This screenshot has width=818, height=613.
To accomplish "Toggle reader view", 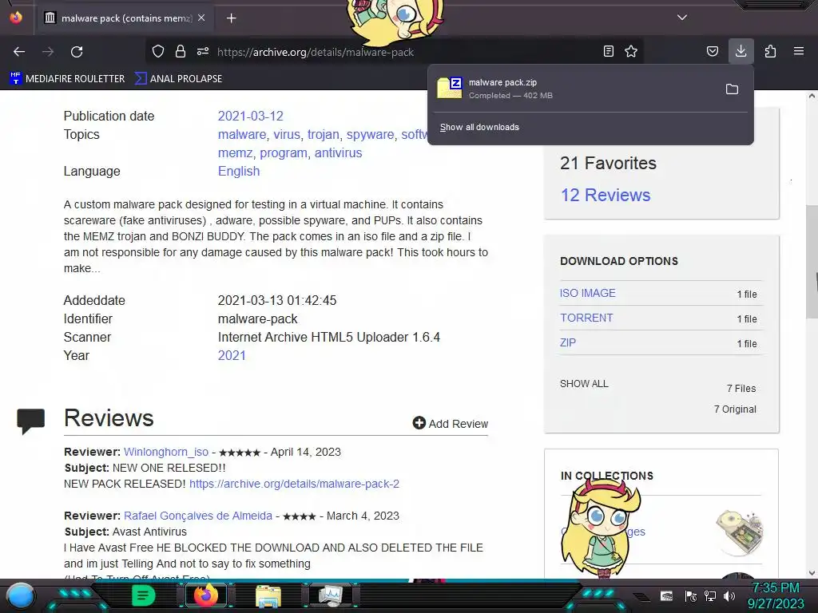I will coord(608,51).
